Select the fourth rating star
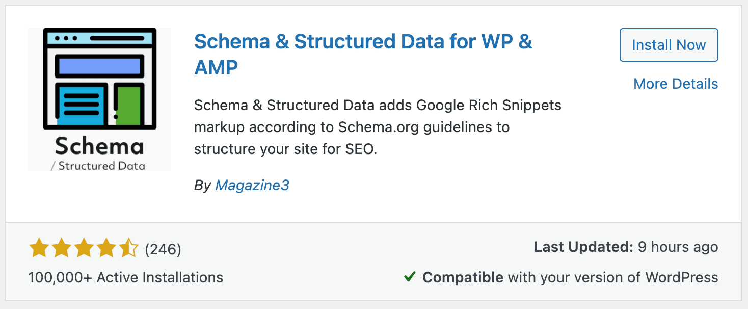Image resolution: width=748 pixels, height=309 pixels. point(108,247)
